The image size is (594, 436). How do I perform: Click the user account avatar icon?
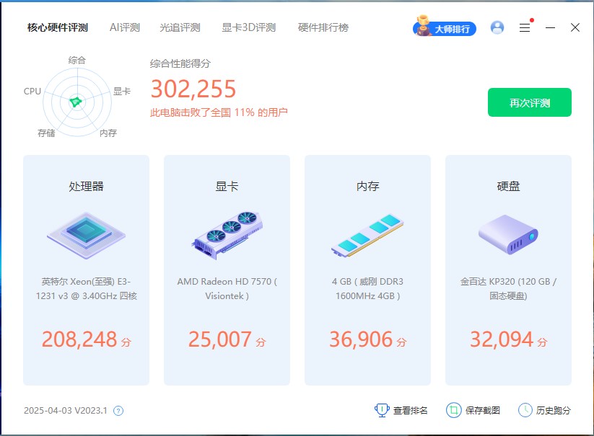(497, 27)
